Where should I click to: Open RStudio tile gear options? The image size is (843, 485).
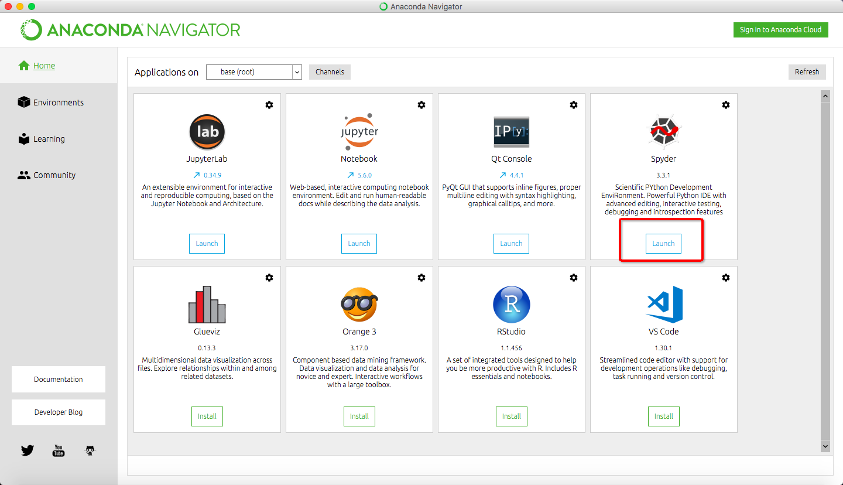pyautogui.click(x=574, y=278)
